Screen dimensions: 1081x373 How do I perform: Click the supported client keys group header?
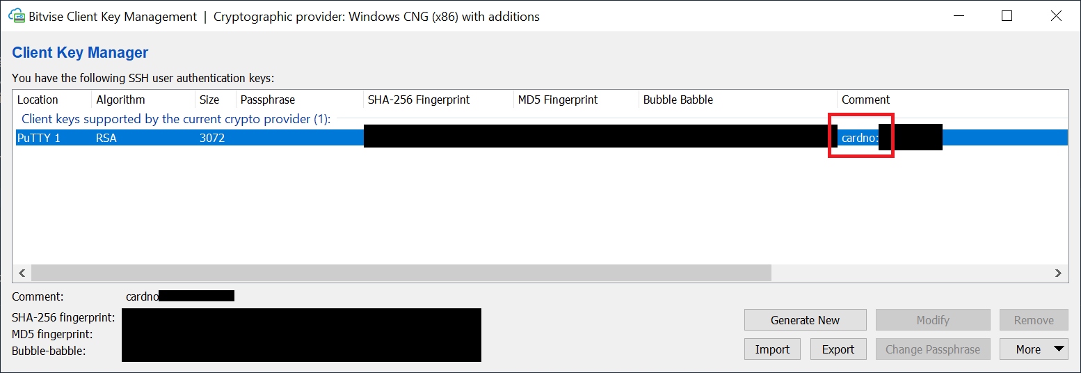[x=175, y=119]
